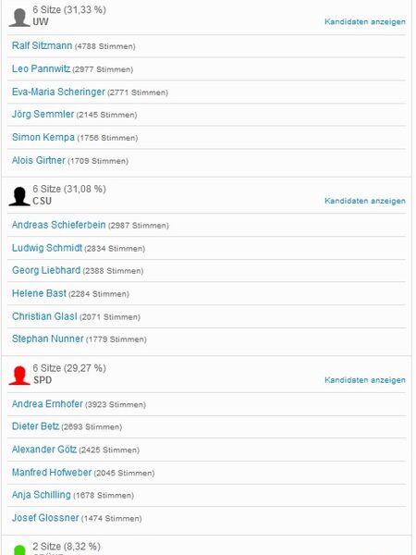
Task: Open Helene Bast's candidate link
Action: pyautogui.click(x=39, y=293)
